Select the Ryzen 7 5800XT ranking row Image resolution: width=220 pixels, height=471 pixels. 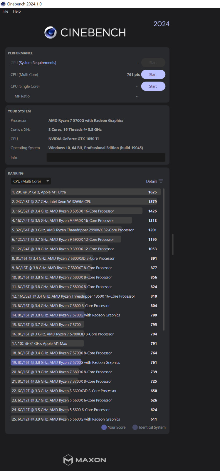click(86, 268)
